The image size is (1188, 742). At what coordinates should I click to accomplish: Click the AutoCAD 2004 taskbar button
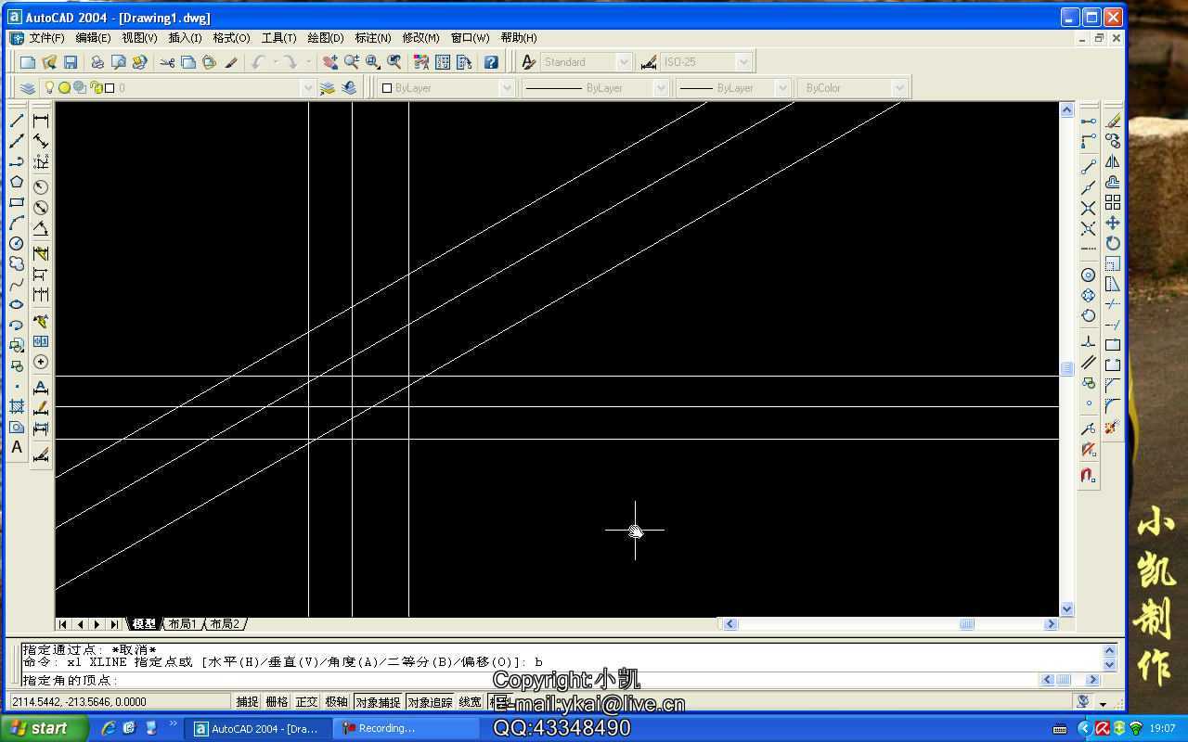click(259, 728)
